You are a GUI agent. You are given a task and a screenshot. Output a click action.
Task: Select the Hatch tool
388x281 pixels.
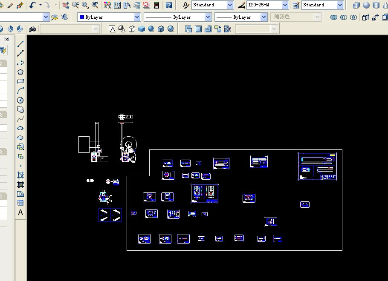pos(20,175)
